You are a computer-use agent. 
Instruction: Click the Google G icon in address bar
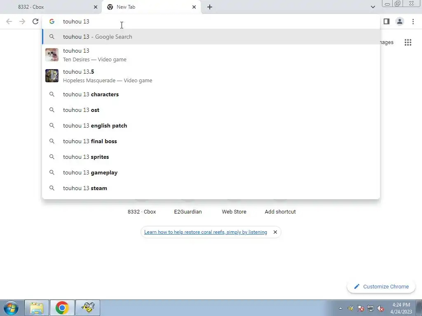tap(52, 21)
